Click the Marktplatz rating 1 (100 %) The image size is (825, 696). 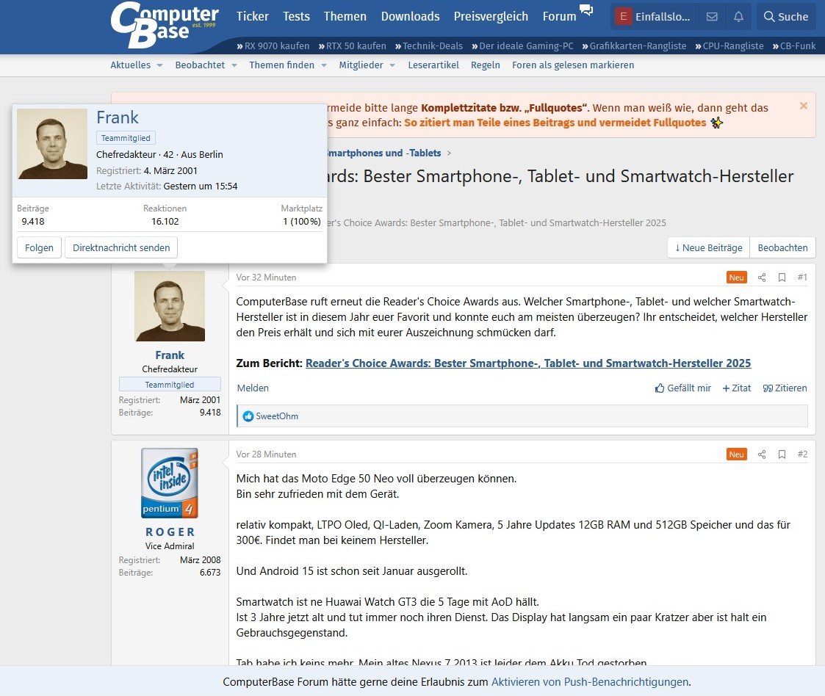pyautogui.click(x=301, y=221)
